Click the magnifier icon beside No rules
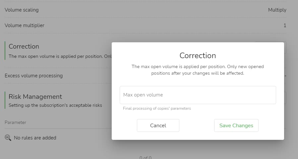The height and width of the screenshot is (159, 298). [8, 138]
